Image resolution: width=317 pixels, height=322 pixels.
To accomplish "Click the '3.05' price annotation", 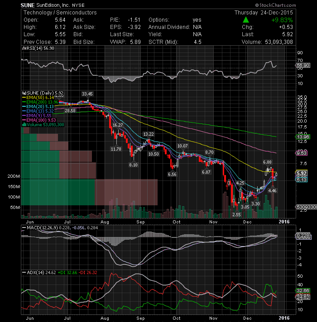I will point(245,207).
